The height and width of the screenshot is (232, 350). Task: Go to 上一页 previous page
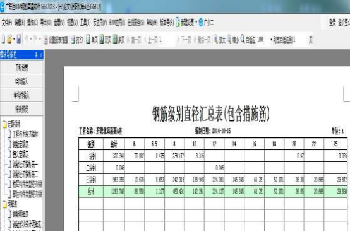coord(151,40)
